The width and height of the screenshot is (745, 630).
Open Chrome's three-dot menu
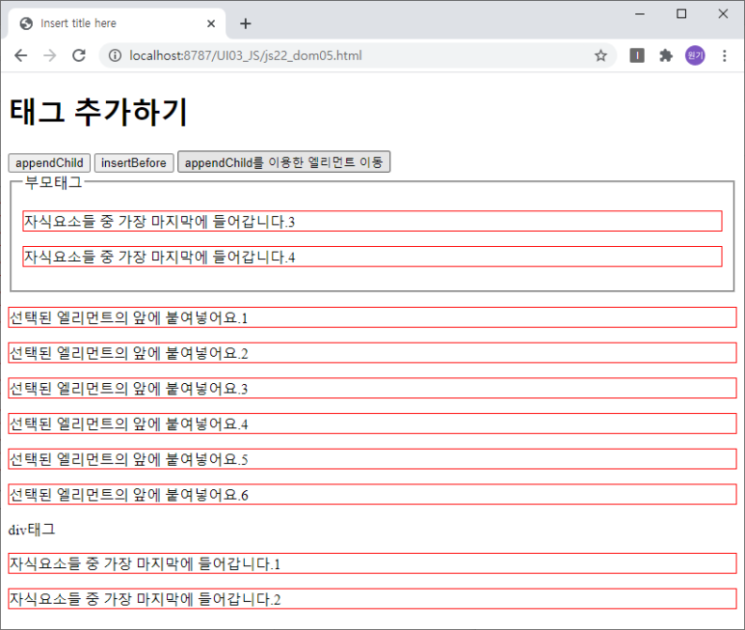point(724,56)
